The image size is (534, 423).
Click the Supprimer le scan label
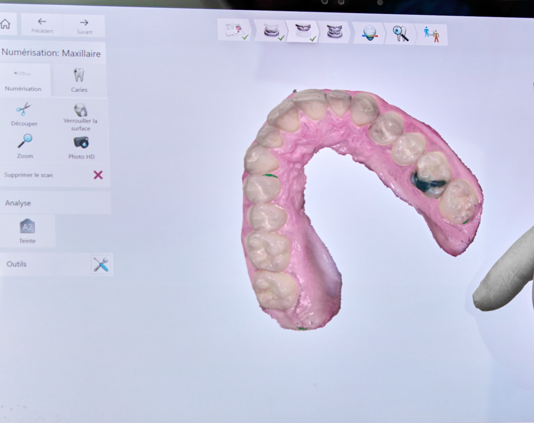click(x=28, y=175)
